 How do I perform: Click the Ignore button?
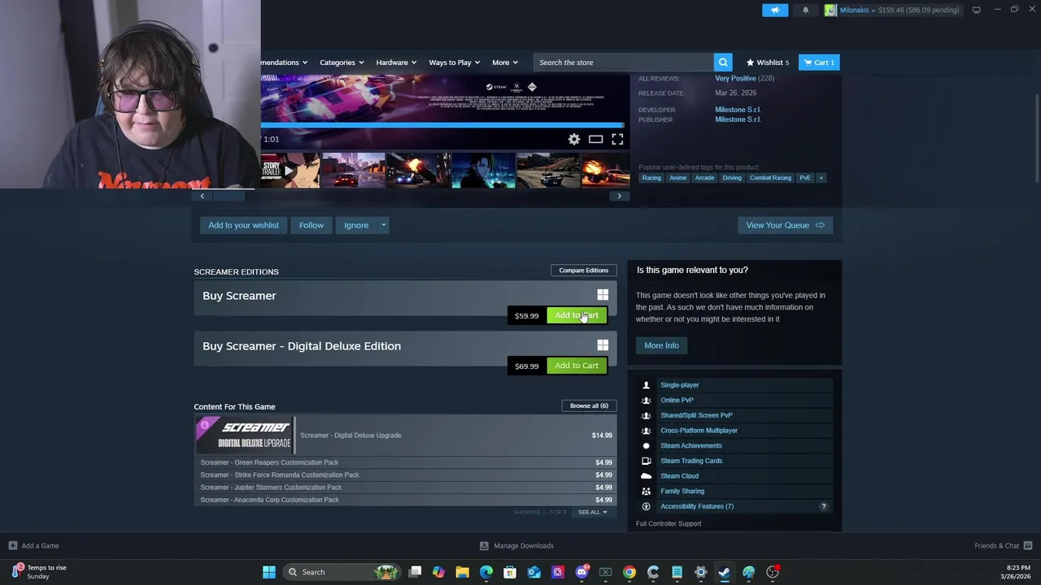(356, 225)
